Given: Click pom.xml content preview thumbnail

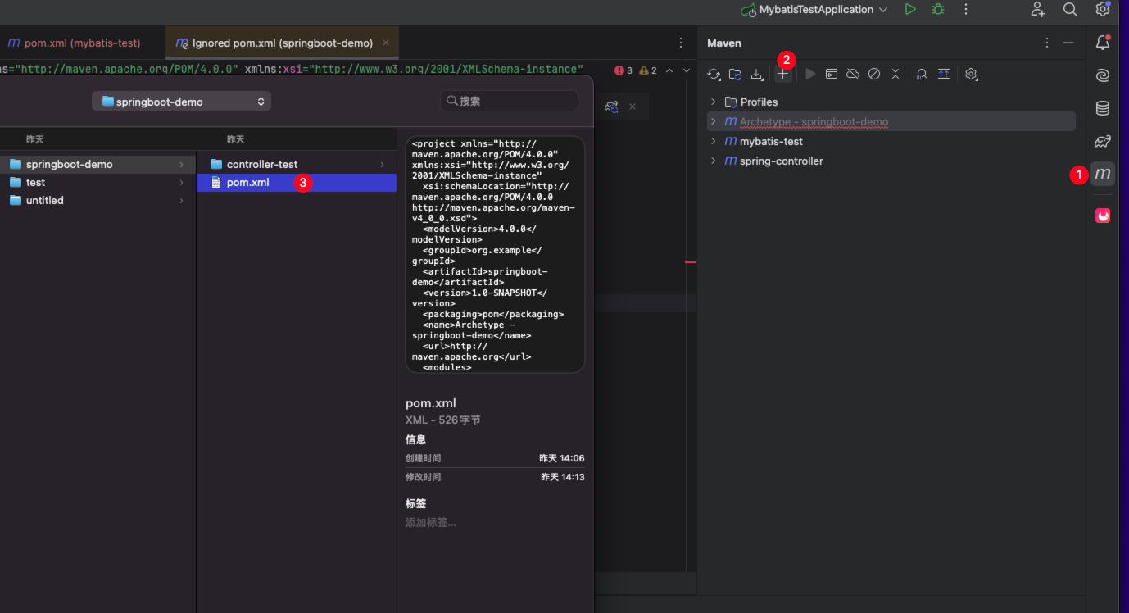Looking at the screenshot, I should 495,254.
